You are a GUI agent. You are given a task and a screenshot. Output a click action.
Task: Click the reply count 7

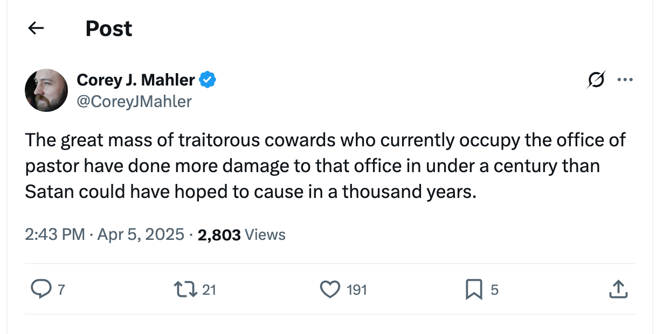(x=61, y=290)
